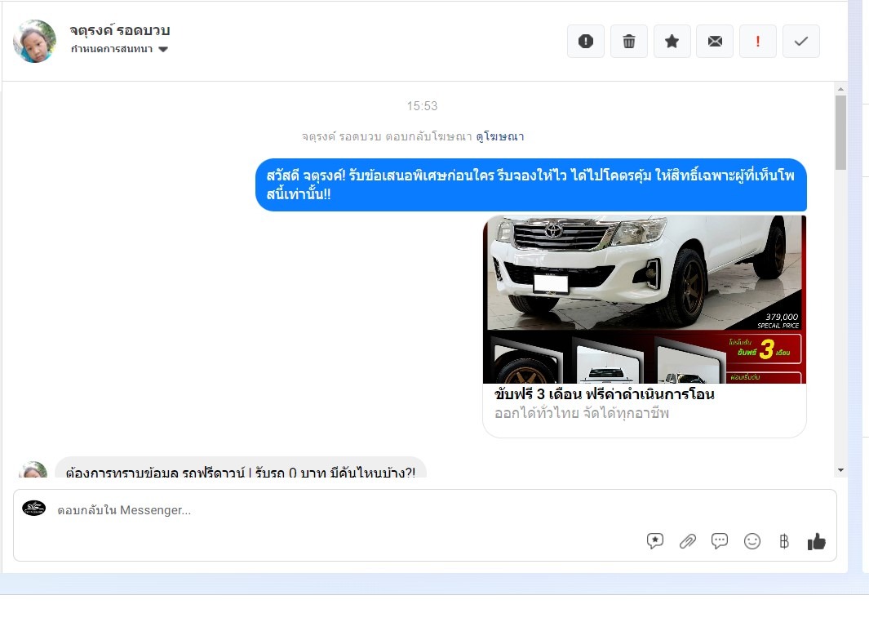Click the paperclip attach file icon
This screenshot has height=631, width=869.
688,541
